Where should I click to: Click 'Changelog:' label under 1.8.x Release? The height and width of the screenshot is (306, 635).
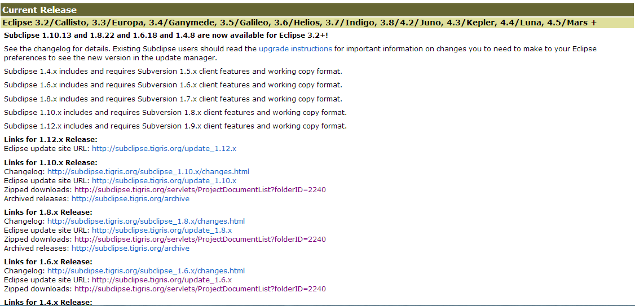point(25,221)
